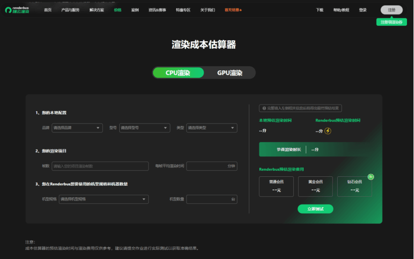The height and width of the screenshot is (259, 414).
Task: Click the info icon in the estimate hint
Action: coord(264,108)
